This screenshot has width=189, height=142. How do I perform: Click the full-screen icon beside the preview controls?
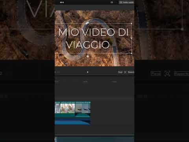click(125, 72)
